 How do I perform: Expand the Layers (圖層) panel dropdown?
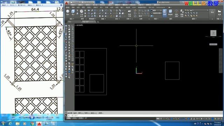194,19
